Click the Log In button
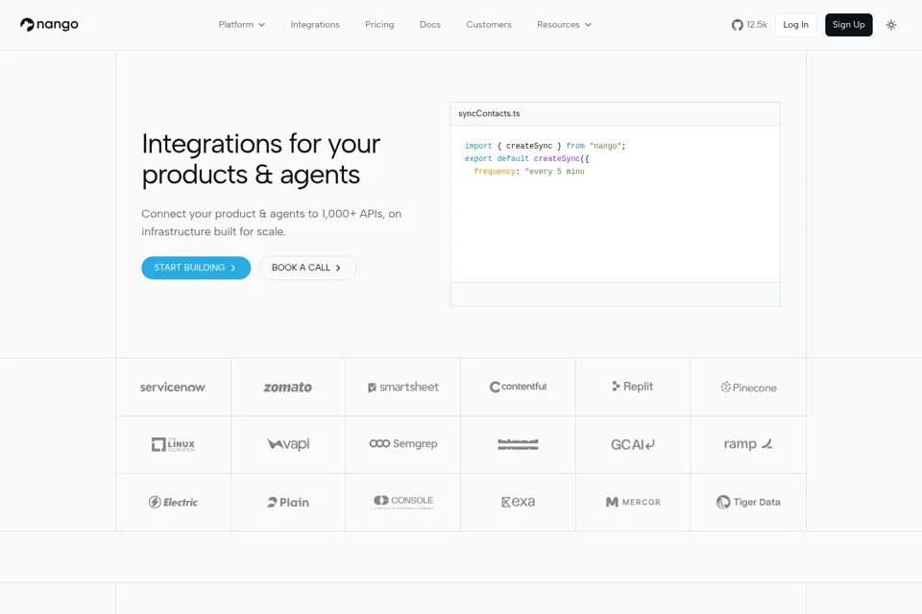This screenshot has width=922, height=614. tap(795, 25)
